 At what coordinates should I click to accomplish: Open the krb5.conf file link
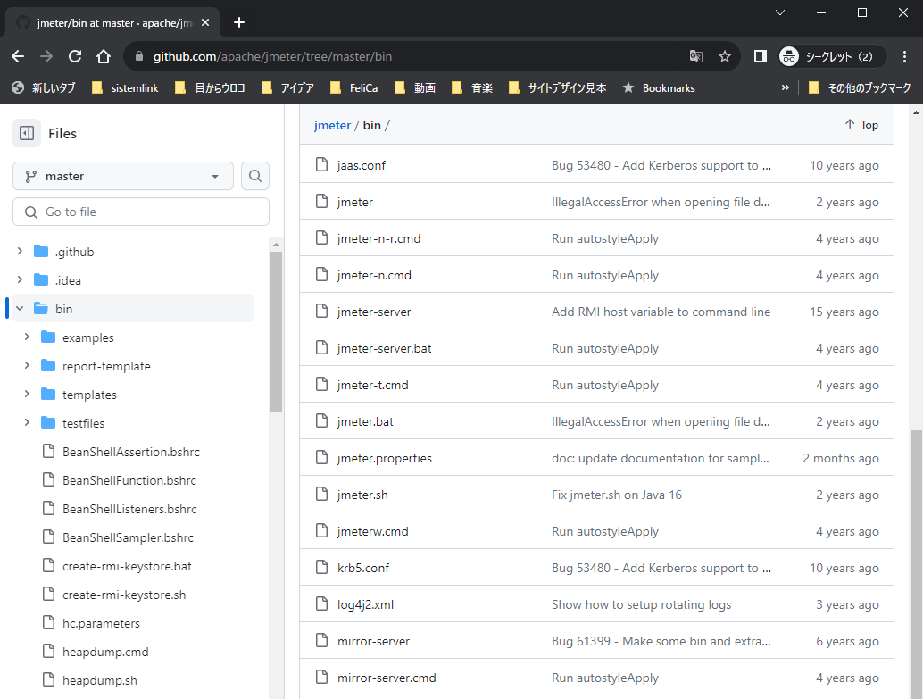(x=363, y=569)
